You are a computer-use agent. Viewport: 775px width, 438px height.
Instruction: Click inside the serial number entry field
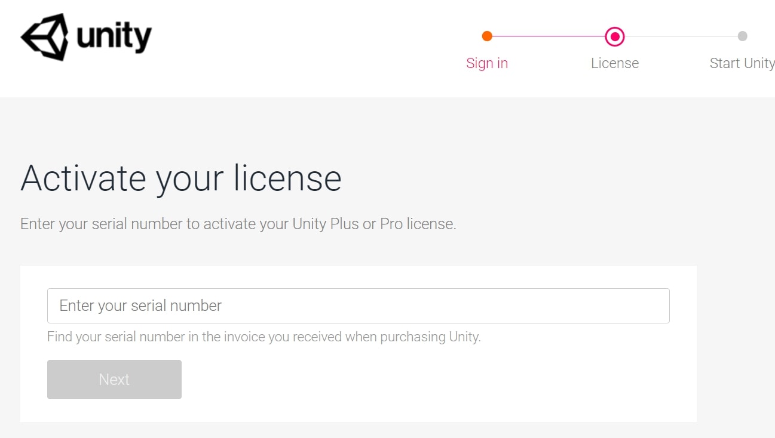pos(359,306)
